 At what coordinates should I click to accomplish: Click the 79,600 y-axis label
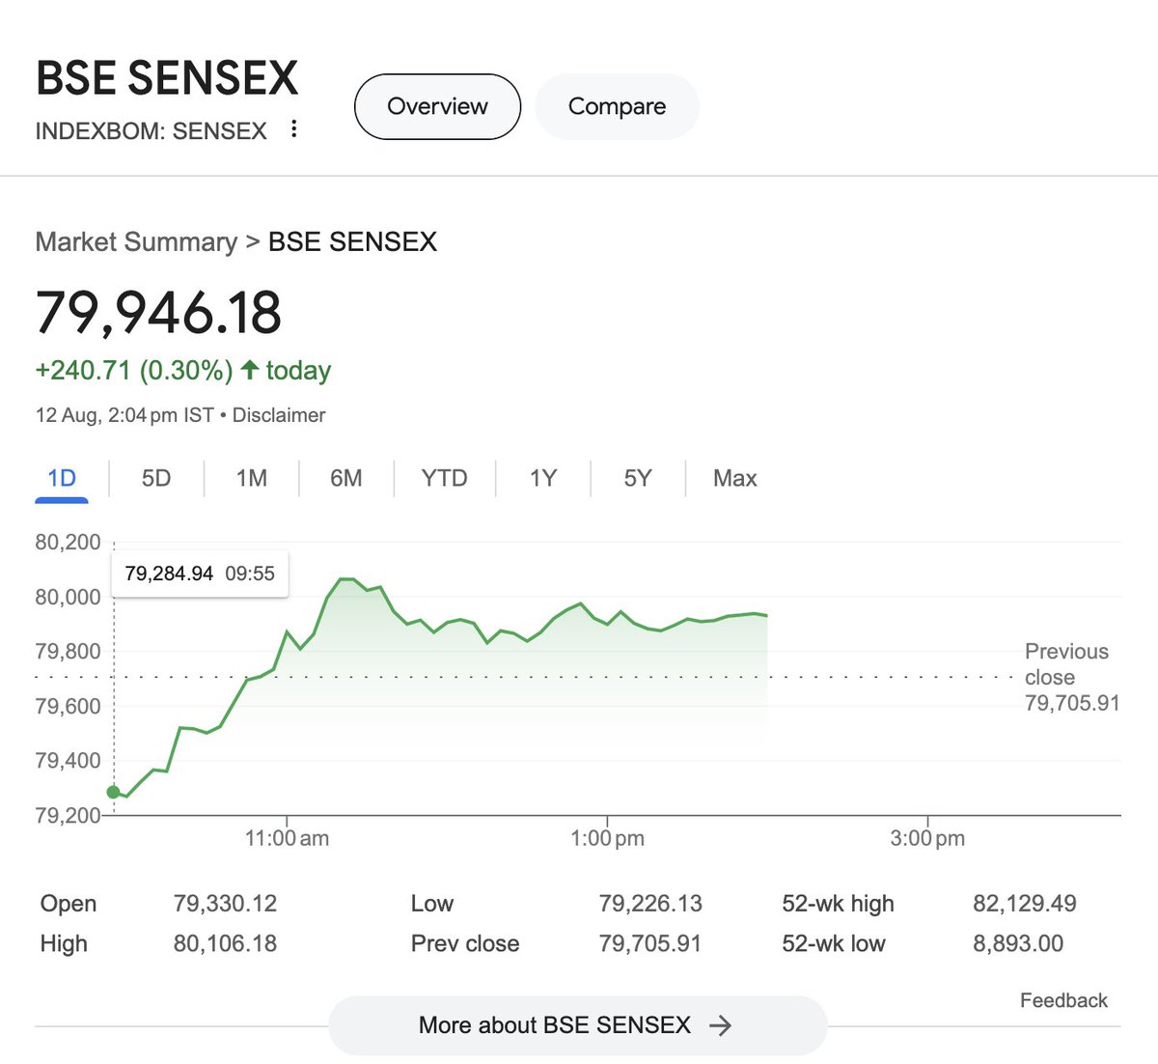coord(68,706)
